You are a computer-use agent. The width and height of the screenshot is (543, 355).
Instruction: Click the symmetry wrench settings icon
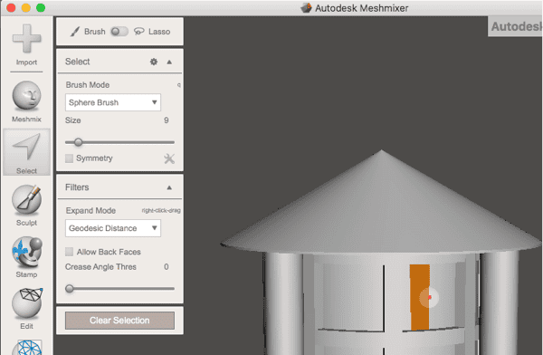click(x=169, y=158)
